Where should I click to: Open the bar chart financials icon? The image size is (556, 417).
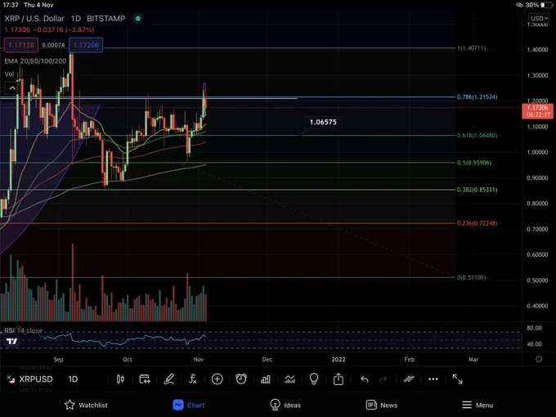tap(265, 379)
